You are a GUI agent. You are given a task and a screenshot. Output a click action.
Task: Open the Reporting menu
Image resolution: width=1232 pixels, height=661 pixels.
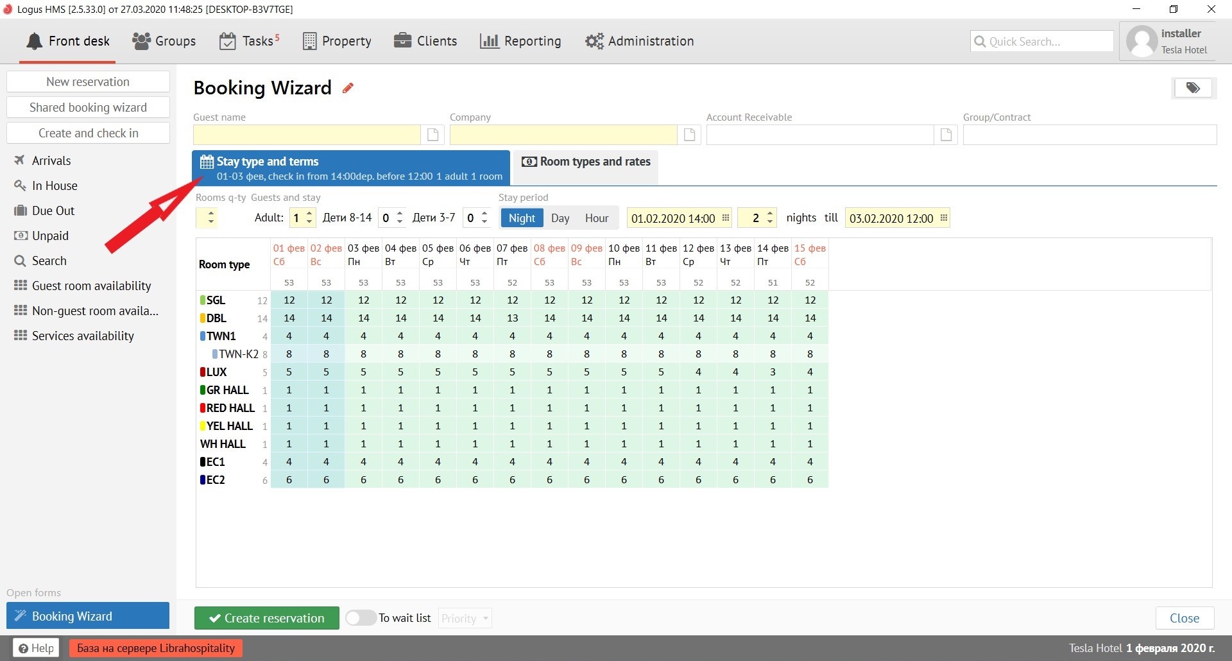pos(520,41)
